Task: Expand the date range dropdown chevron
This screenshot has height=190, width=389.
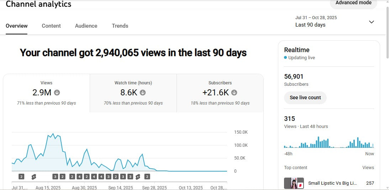Action: click(371, 22)
